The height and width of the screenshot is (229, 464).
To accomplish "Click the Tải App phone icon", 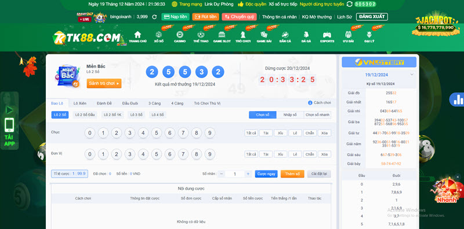I will [x=9, y=125].
